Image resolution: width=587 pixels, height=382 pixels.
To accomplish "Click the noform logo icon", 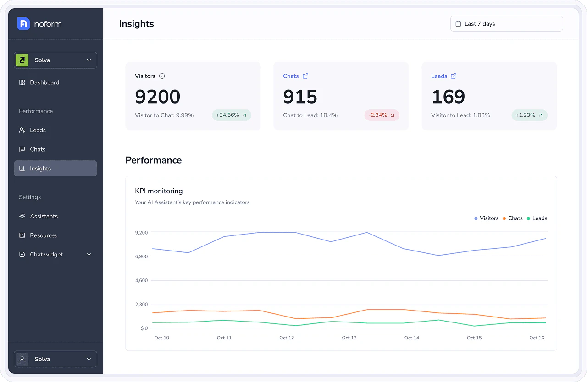I will pyautogui.click(x=23, y=23).
